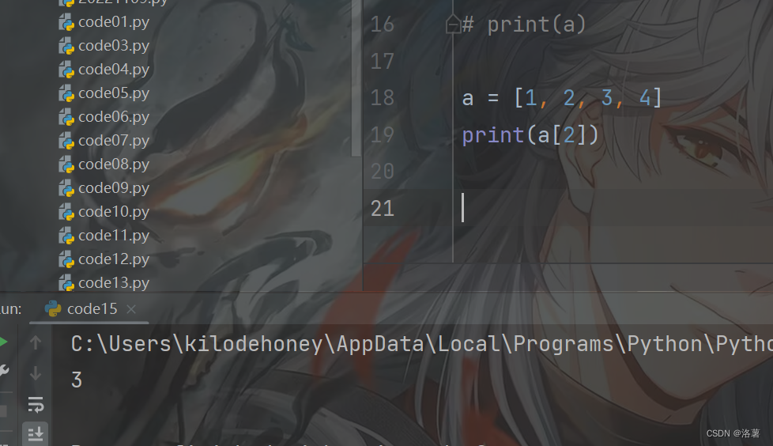Click line number 19 in editor gutter

[383, 134]
